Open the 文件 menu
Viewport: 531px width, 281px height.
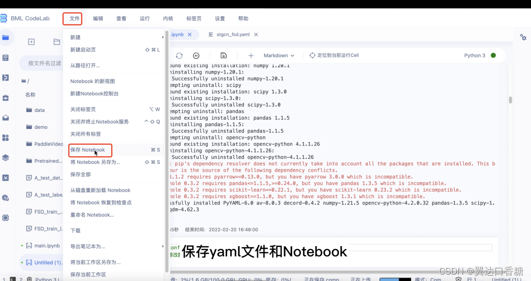(x=75, y=19)
